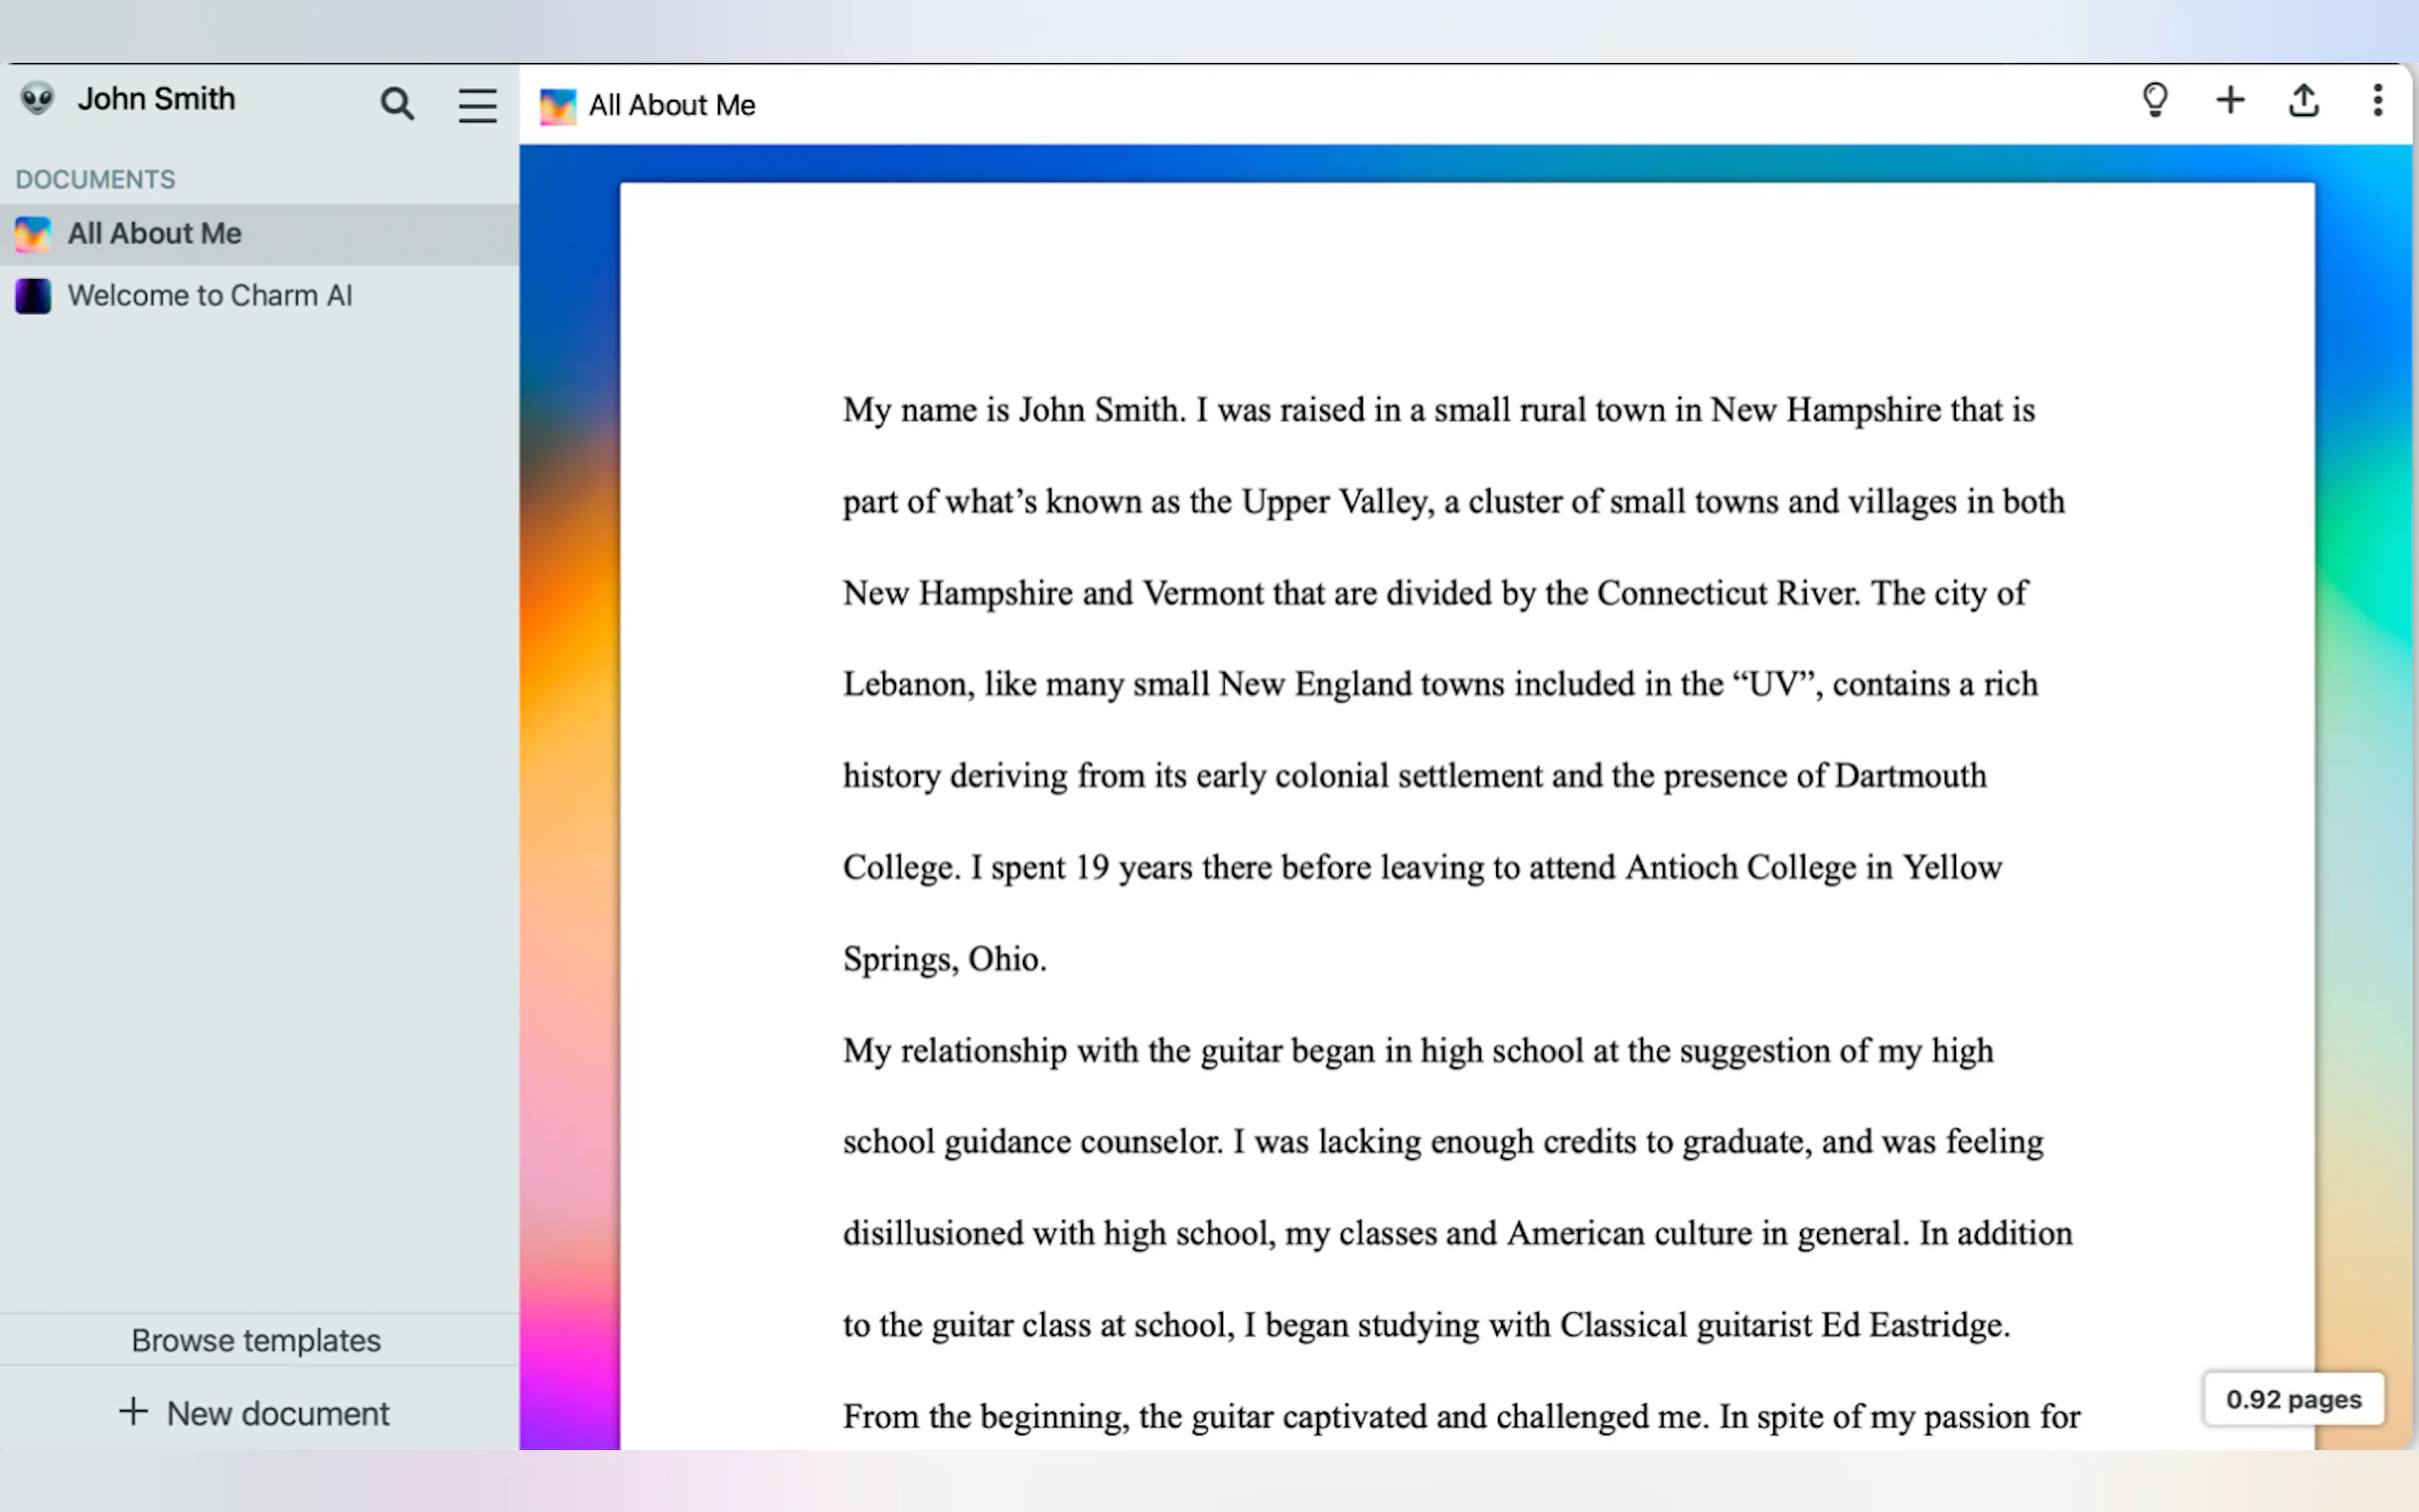Click the All About Me sidebar document icon
Image resolution: width=2419 pixels, height=1512 pixels.
pos(33,234)
